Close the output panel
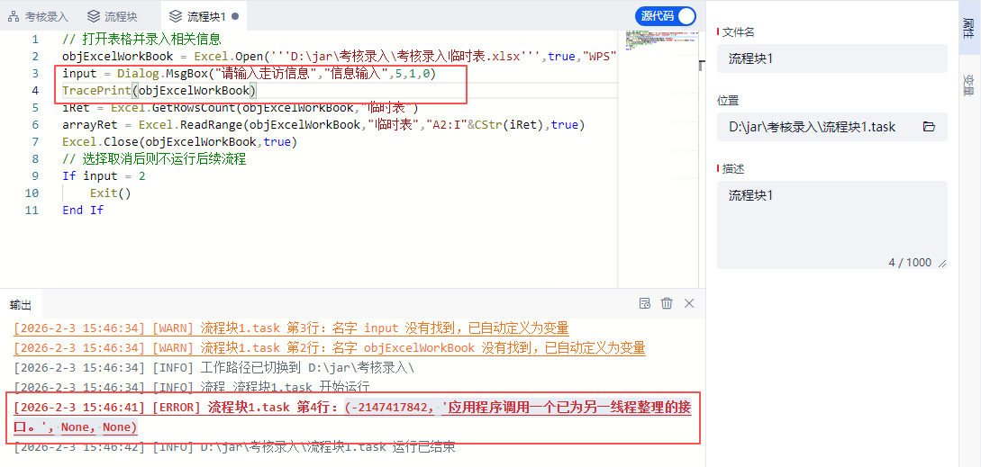The image size is (981, 467). [689, 303]
